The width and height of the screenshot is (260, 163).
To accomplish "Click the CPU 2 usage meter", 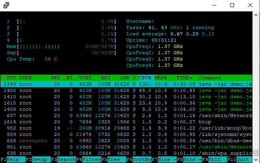I will (61, 27).
